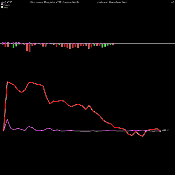
Task: Click the Technologies Limited company name text
Action: click(112, 2)
